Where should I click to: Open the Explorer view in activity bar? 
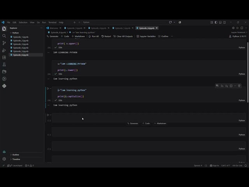(4, 28)
